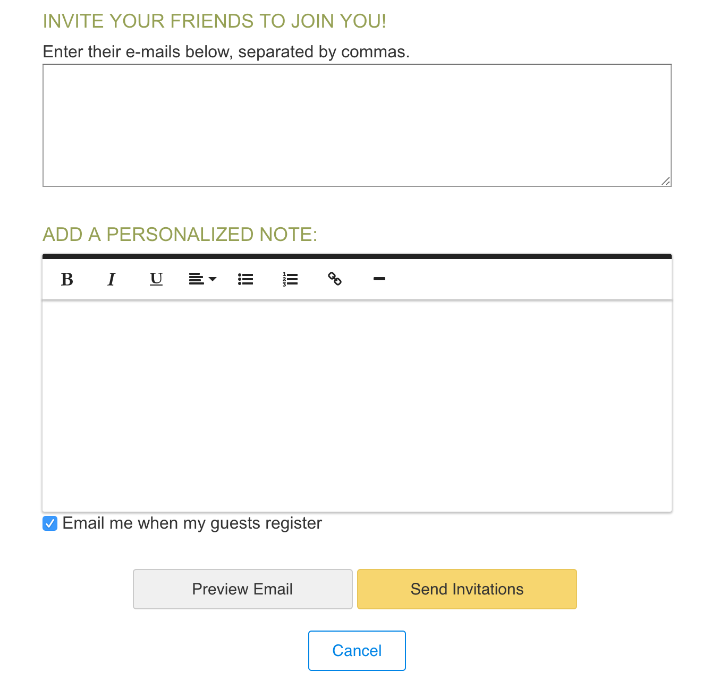Cancel the invitation form
The image size is (728, 690).
(357, 651)
